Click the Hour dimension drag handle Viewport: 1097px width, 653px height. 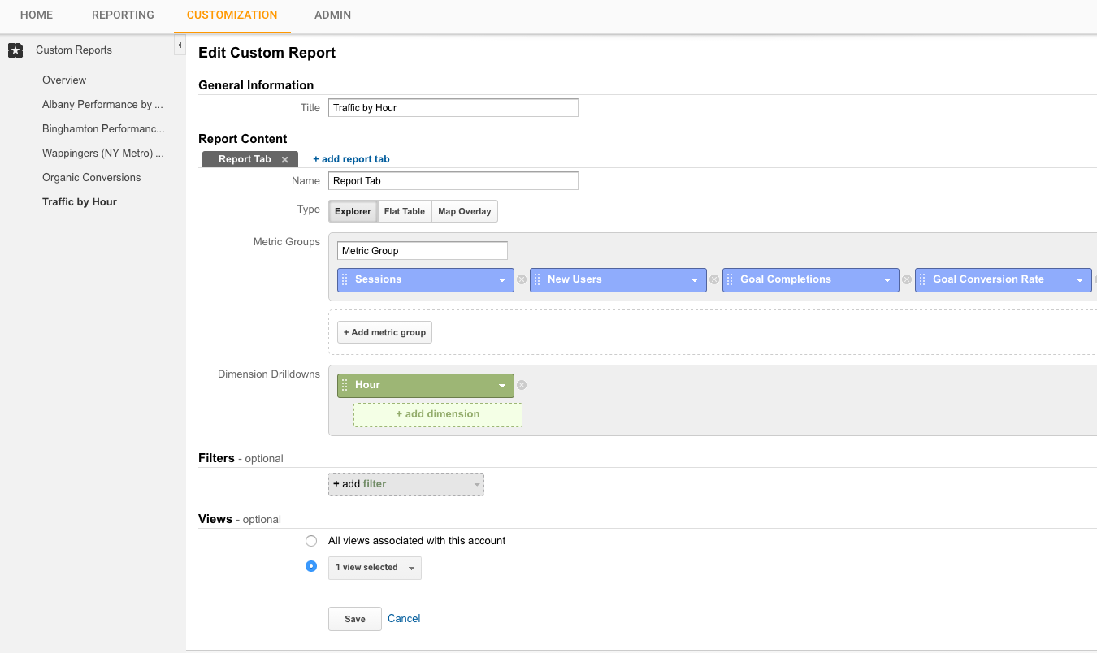click(345, 385)
